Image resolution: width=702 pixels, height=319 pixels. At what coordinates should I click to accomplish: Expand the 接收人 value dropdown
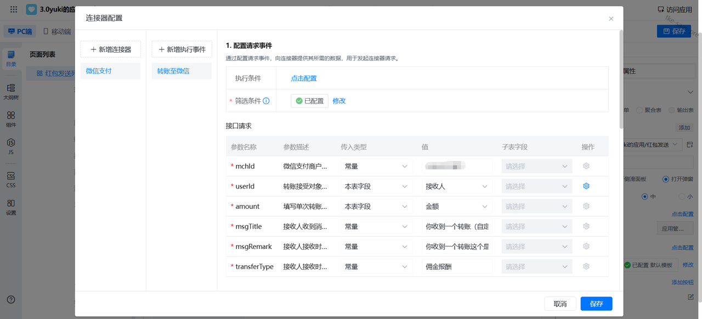[x=457, y=186]
